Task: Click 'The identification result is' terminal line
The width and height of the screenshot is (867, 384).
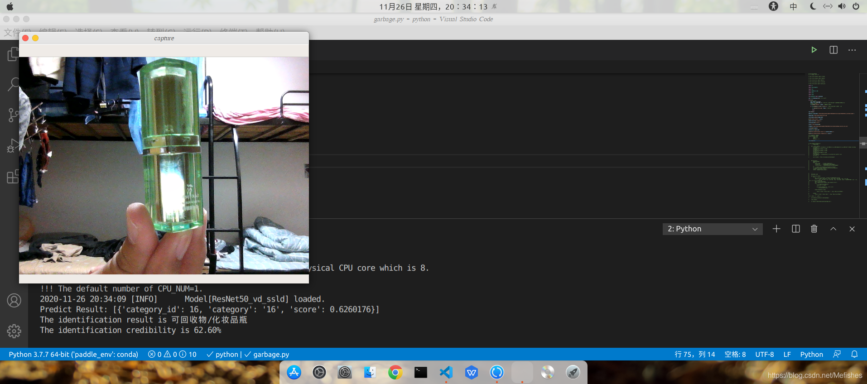Action: click(144, 320)
